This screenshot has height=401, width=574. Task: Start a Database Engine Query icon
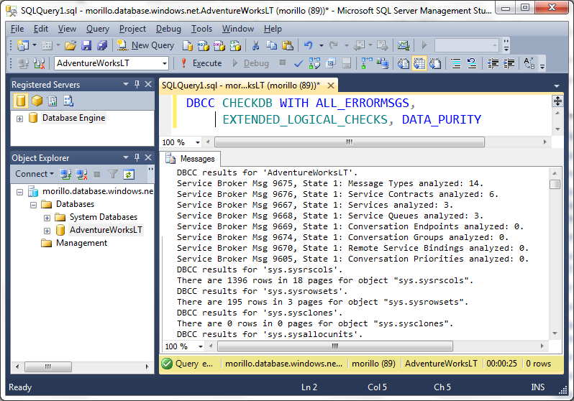click(188, 45)
